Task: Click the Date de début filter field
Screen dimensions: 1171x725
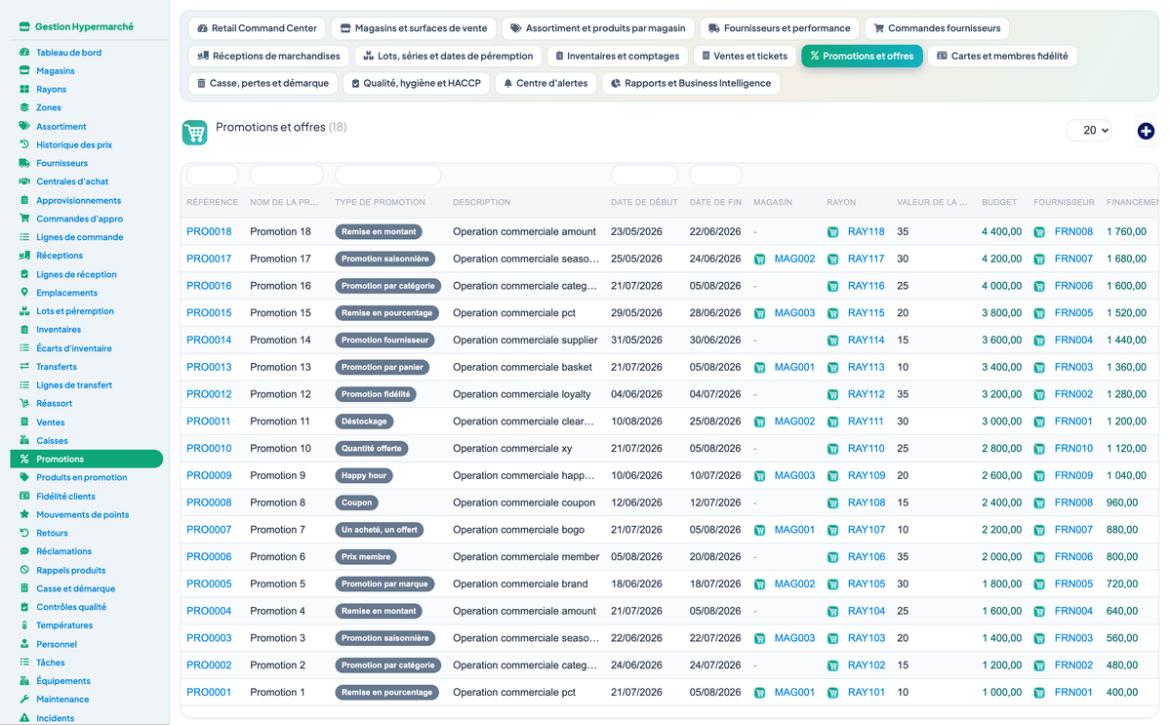Action: [x=644, y=176]
